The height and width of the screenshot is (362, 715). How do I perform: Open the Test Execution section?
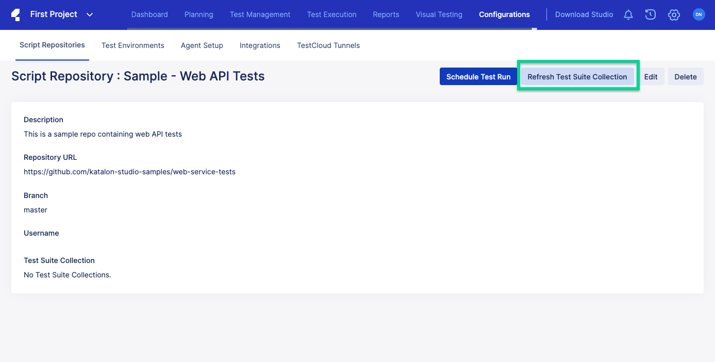tap(331, 14)
